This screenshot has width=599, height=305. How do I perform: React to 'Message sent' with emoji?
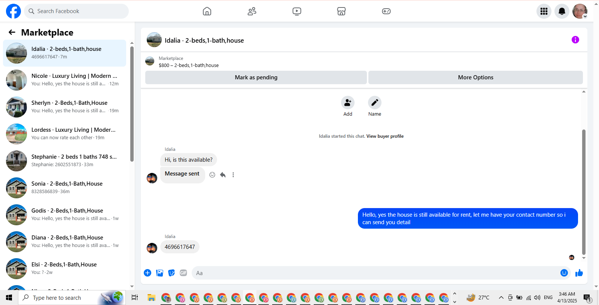tap(212, 175)
